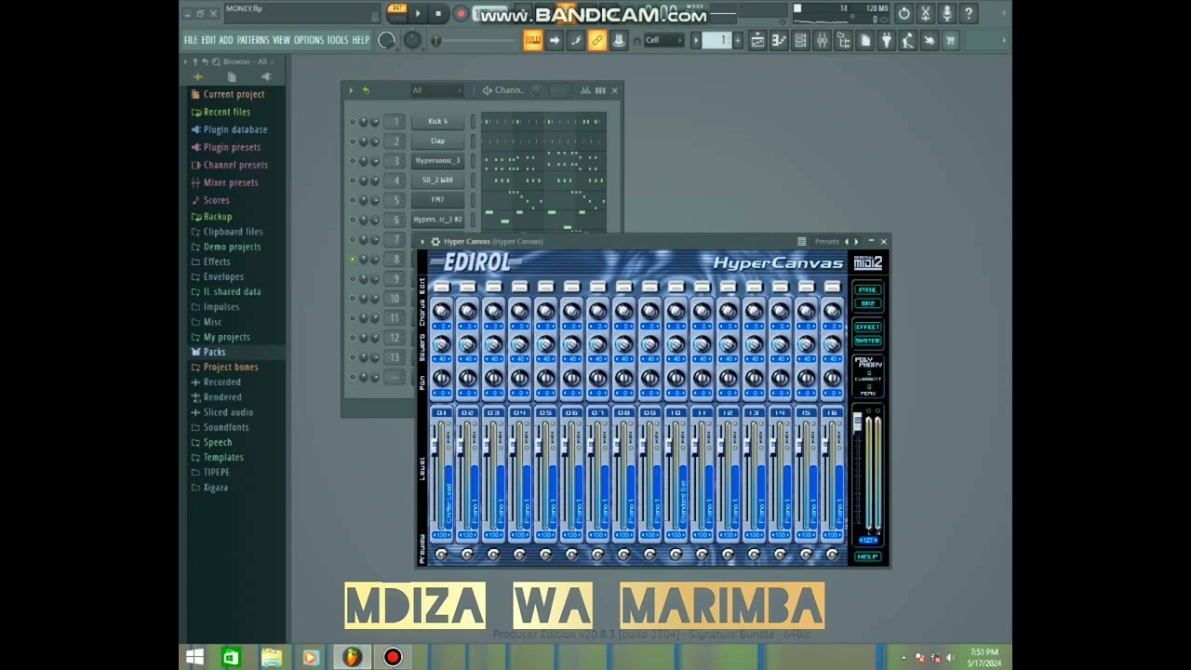The width and height of the screenshot is (1191, 670).
Task: Click the Bandicam record icon in taskbar
Action: 392,657
